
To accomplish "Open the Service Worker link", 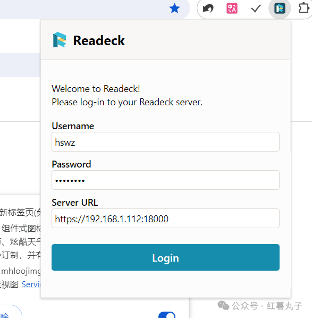I will 31,284.
